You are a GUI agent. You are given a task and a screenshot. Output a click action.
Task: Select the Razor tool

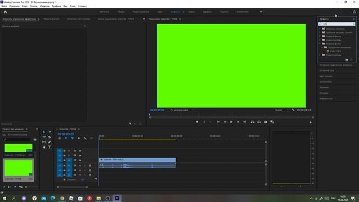(50, 137)
